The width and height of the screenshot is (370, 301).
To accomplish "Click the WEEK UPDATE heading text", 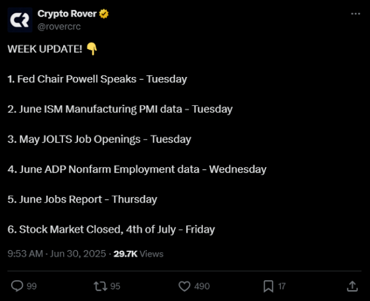I will (x=45, y=49).
